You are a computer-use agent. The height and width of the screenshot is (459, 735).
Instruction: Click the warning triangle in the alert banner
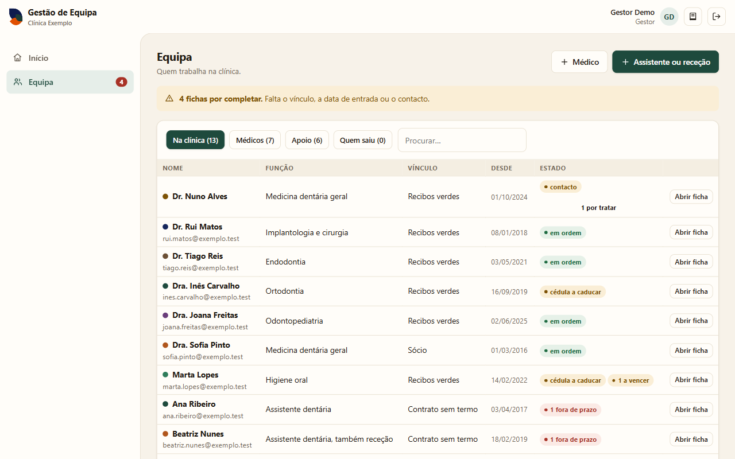pyautogui.click(x=169, y=99)
